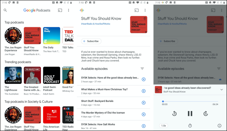Open the 'The Murder Mystery of Ötzi the Iceman' title
The image size is (227, 131).
103,113
